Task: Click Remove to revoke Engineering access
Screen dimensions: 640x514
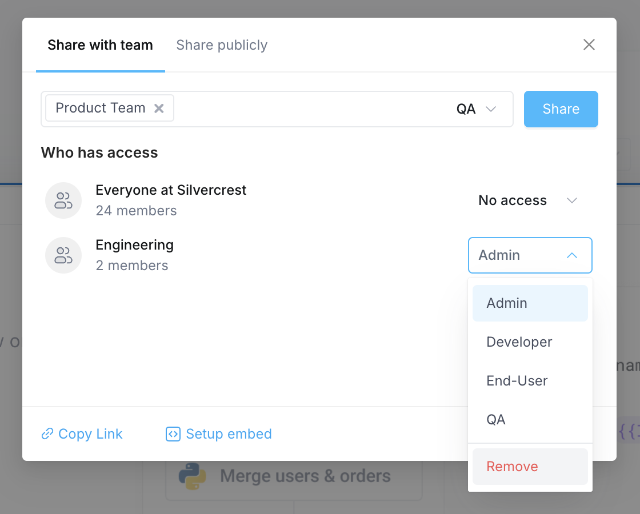Action: (x=512, y=467)
